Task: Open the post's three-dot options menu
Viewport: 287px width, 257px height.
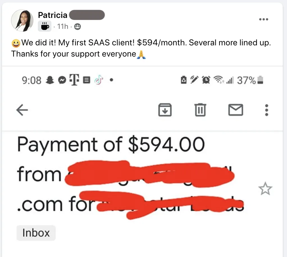Action: coord(264,19)
